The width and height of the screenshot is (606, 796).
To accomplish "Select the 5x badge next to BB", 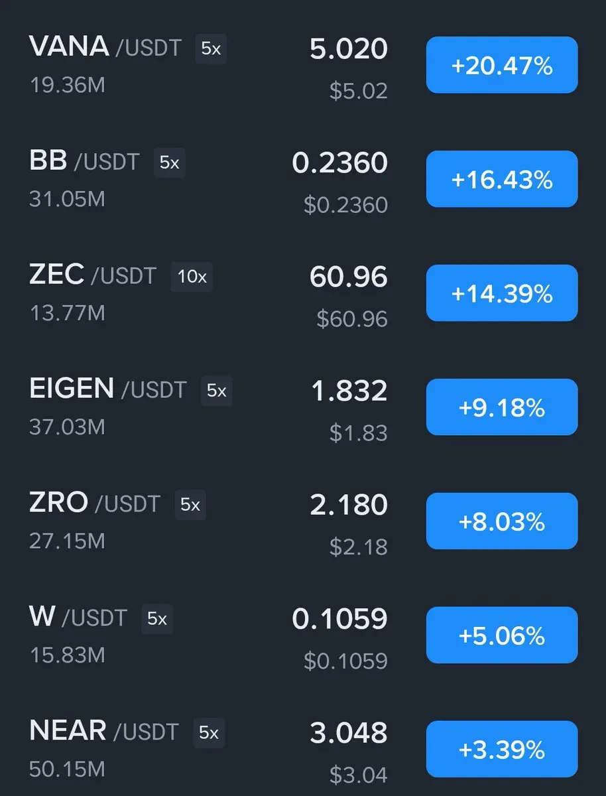I will 169,163.
